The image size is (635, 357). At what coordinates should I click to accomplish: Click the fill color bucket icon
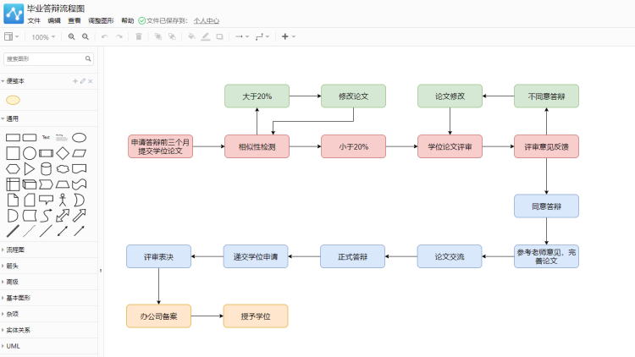point(191,37)
